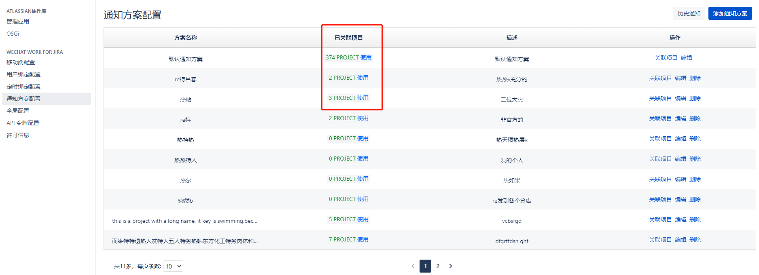Click 5 PROJECT 使用 link
This screenshot has height=275, width=759.
click(x=348, y=219)
